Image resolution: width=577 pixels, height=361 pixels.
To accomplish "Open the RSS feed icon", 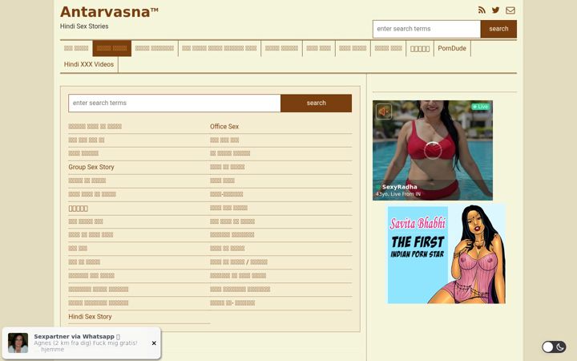I will point(482,10).
